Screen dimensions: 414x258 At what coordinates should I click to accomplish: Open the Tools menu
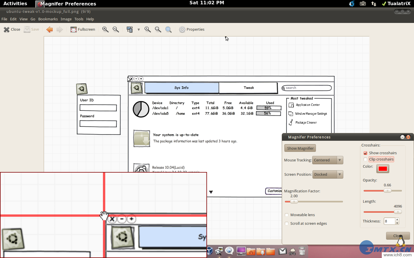79,19
